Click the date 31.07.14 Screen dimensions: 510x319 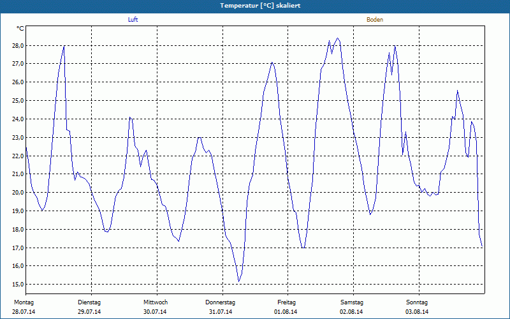221,312
